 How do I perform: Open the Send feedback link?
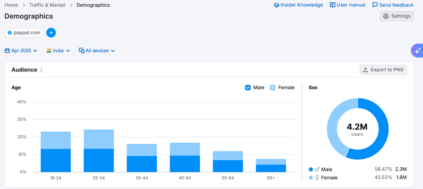[x=396, y=5]
